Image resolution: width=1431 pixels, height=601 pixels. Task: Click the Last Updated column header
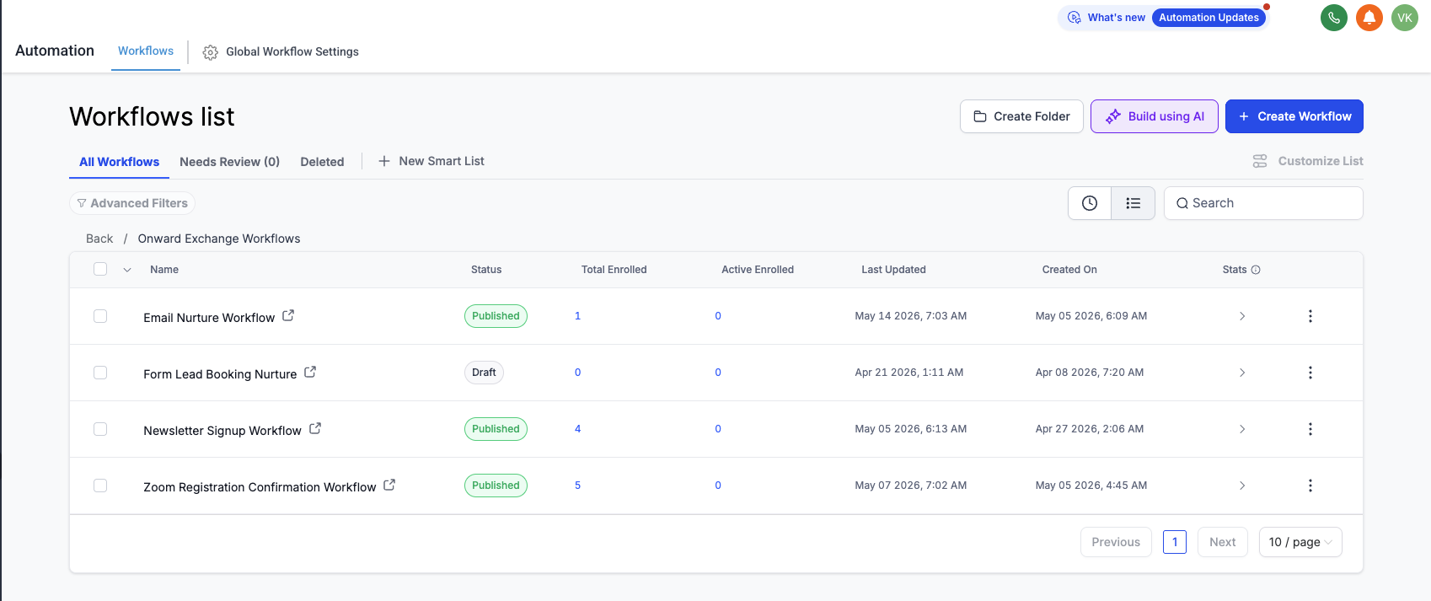click(x=893, y=270)
